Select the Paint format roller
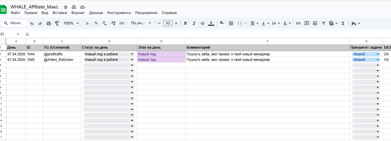 [57, 23]
